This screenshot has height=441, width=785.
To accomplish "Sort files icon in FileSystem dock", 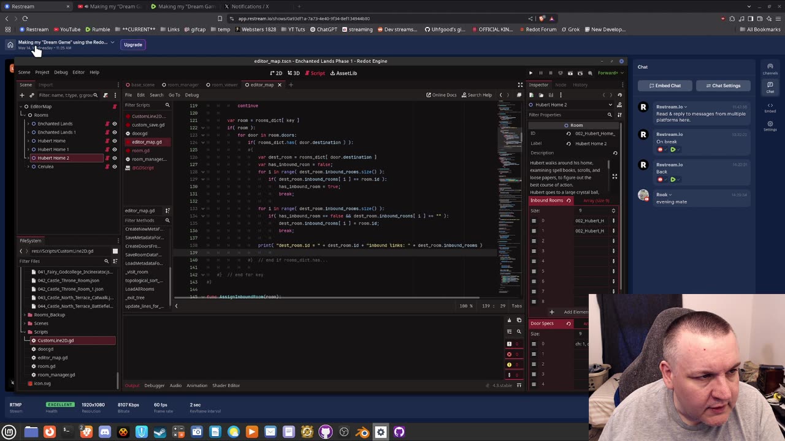I will click(x=115, y=261).
